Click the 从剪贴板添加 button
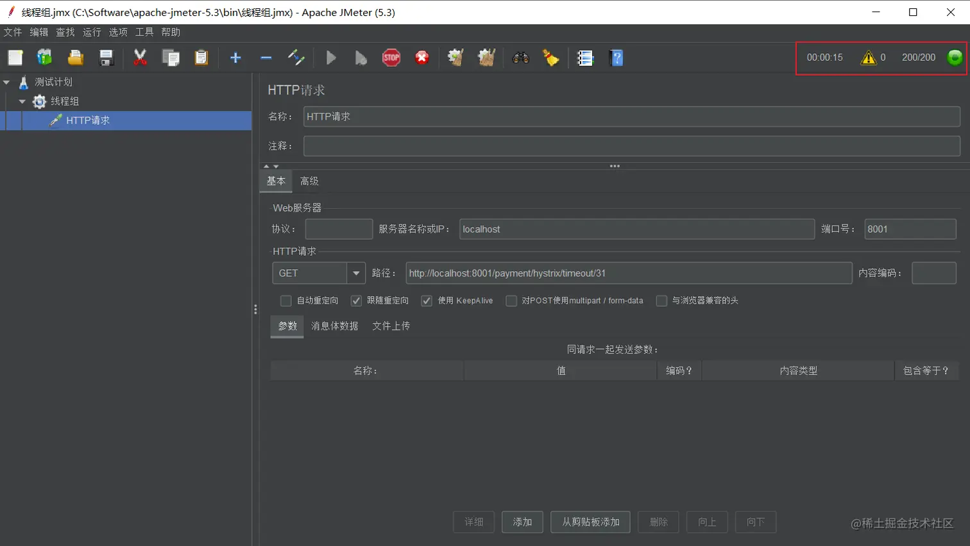970x546 pixels. click(x=591, y=522)
